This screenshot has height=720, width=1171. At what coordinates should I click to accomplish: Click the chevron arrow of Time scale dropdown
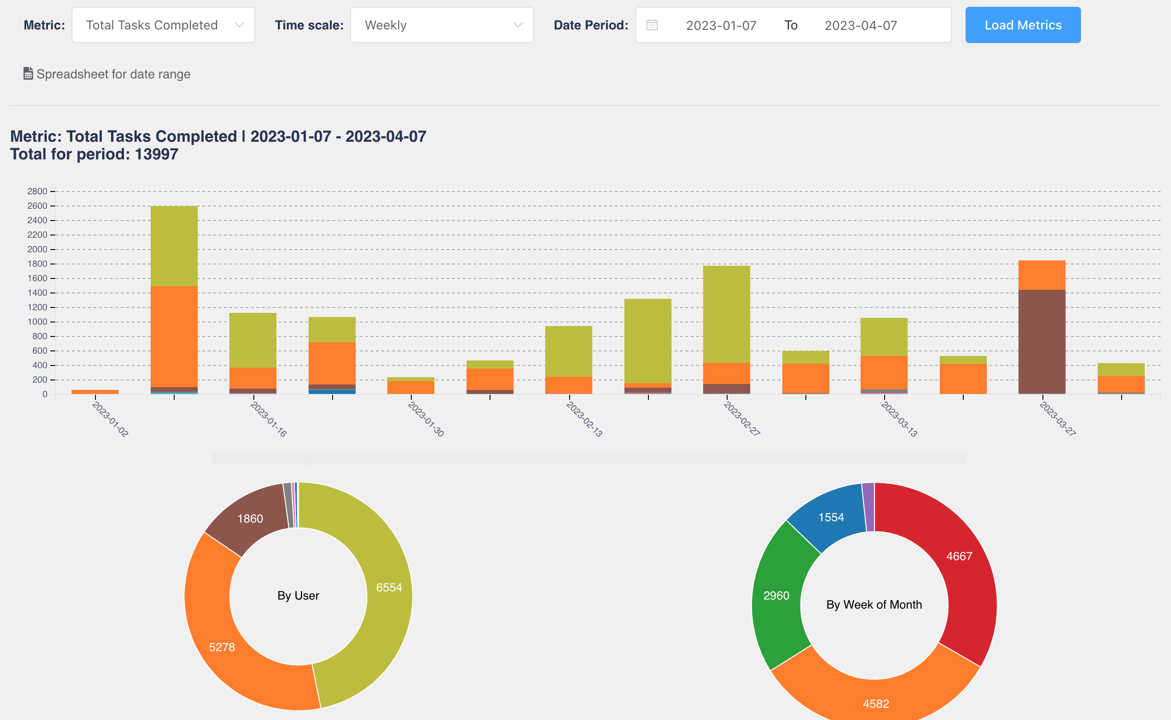[x=518, y=25]
